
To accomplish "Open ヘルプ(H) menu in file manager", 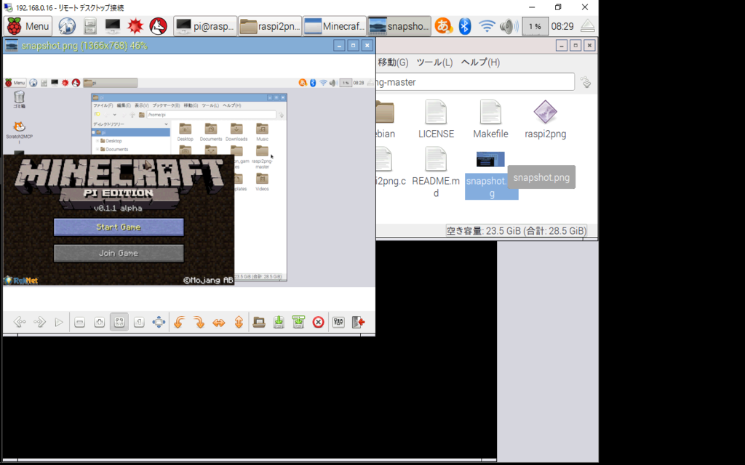I will 480,62.
